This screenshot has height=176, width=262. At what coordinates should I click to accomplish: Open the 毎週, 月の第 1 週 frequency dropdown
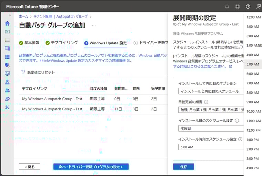211,110
